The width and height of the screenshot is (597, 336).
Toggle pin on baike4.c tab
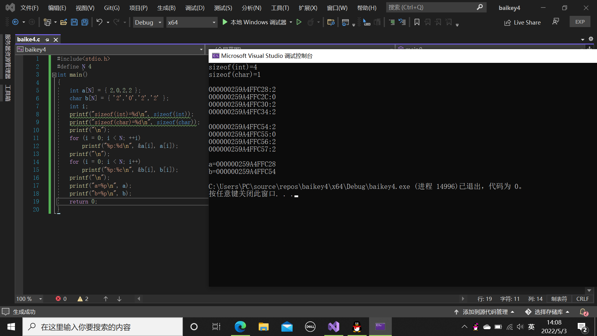coord(47,40)
